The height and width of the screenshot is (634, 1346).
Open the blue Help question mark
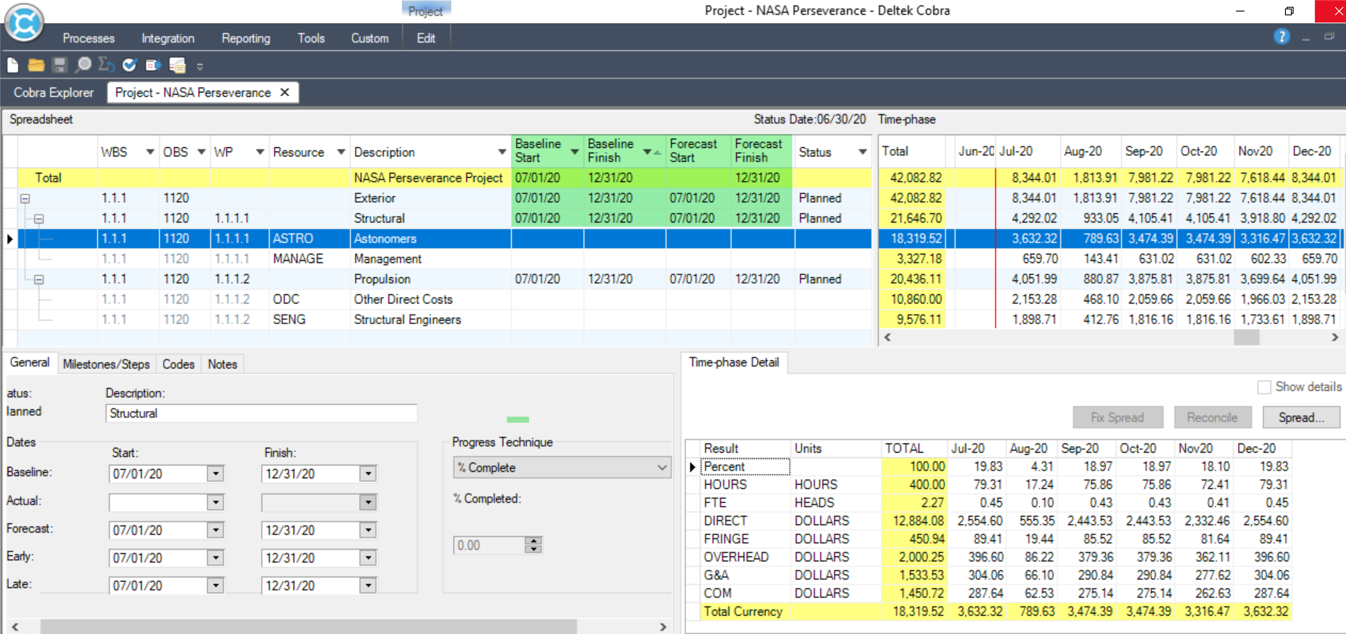point(1281,37)
